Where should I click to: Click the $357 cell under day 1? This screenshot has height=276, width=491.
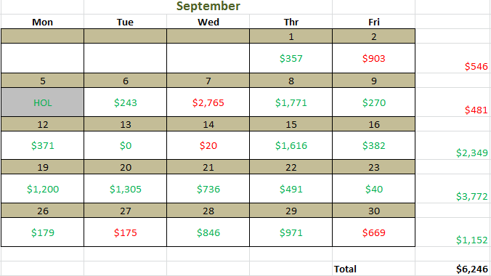point(291,58)
